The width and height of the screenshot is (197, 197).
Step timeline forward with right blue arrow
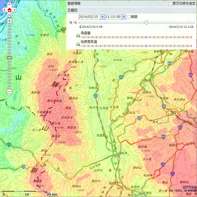pos(192,27)
